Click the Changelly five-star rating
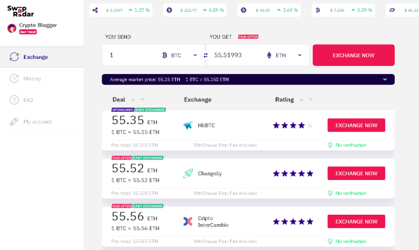Screen dimensions: 419x250 [293, 174]
